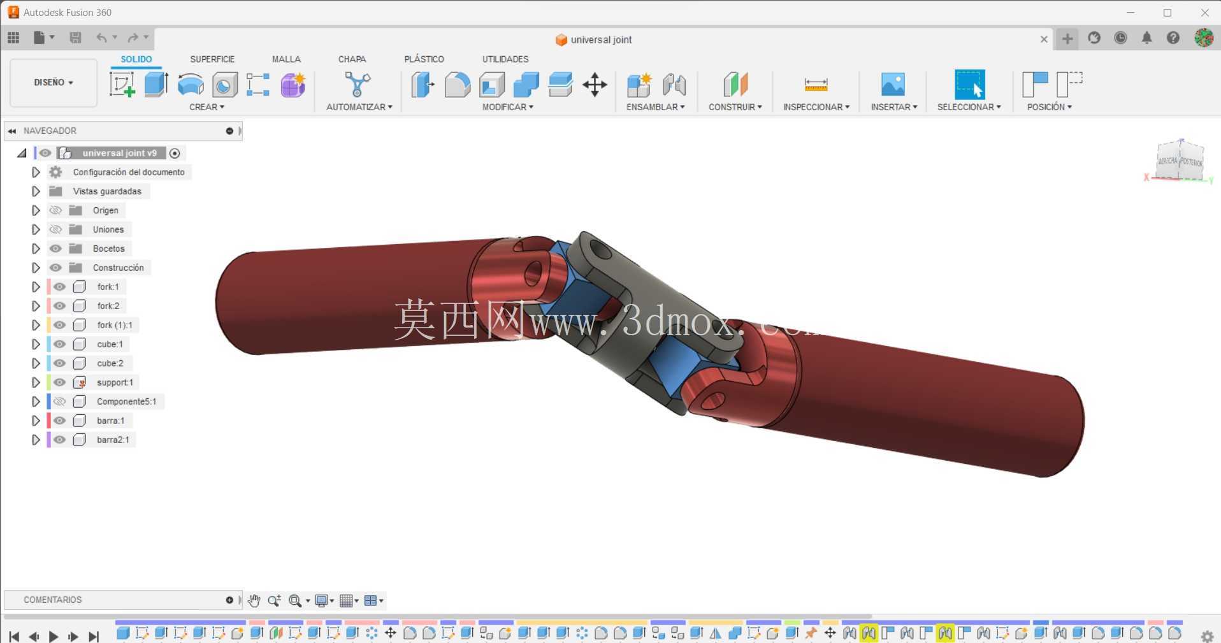Expand the barra2:1 tree node
1221x643 pixels.
36,440
